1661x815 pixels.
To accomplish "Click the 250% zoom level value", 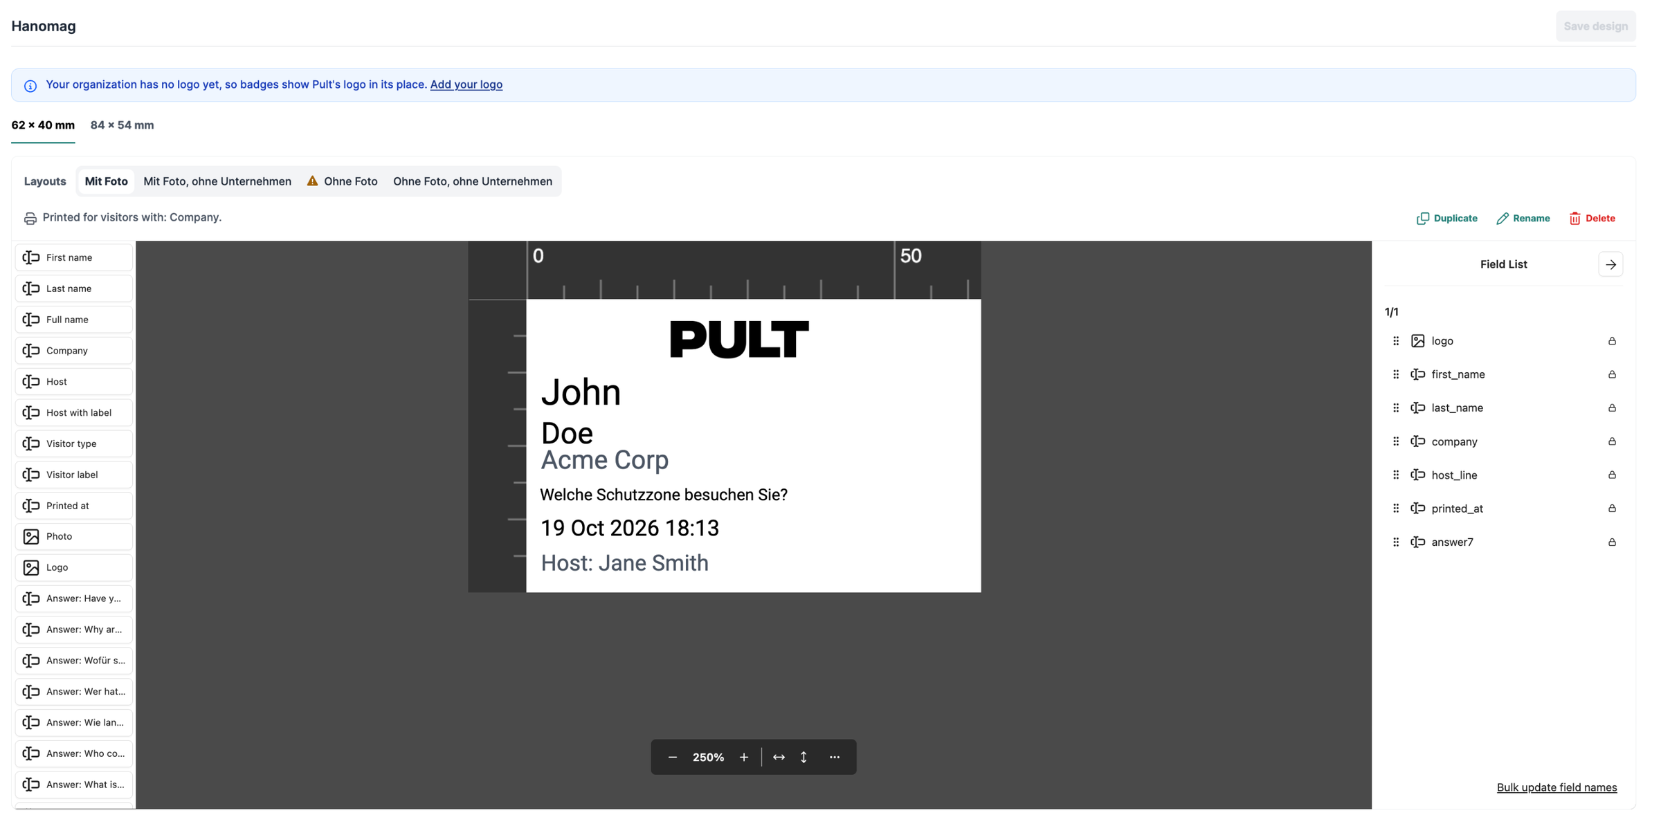I will coord(708,757).
